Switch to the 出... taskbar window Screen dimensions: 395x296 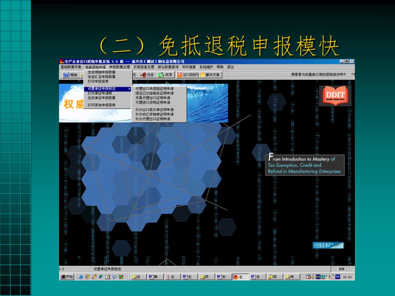click(172, 277)
